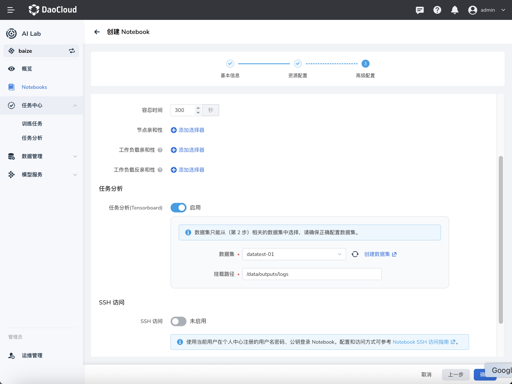Click the DaoCloud logo
The width and height of the screenshot is (512, 384).
pos(53,10)
